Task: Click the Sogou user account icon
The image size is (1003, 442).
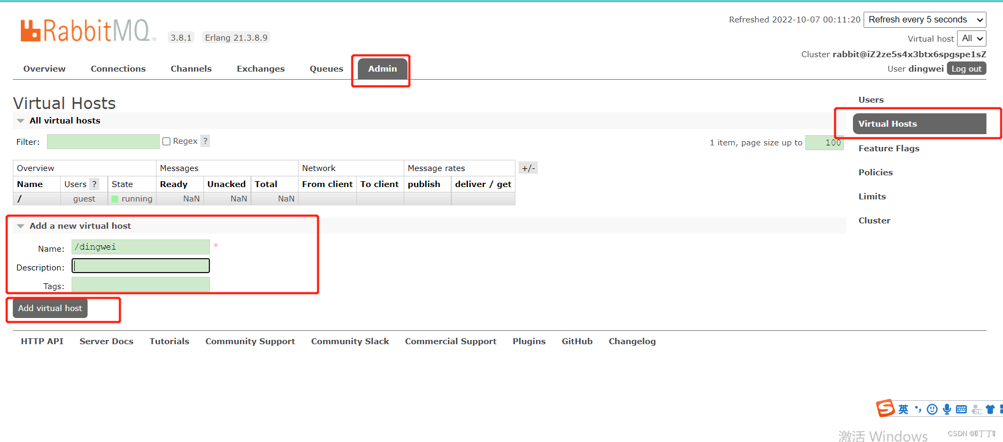Action: (977, 409)
